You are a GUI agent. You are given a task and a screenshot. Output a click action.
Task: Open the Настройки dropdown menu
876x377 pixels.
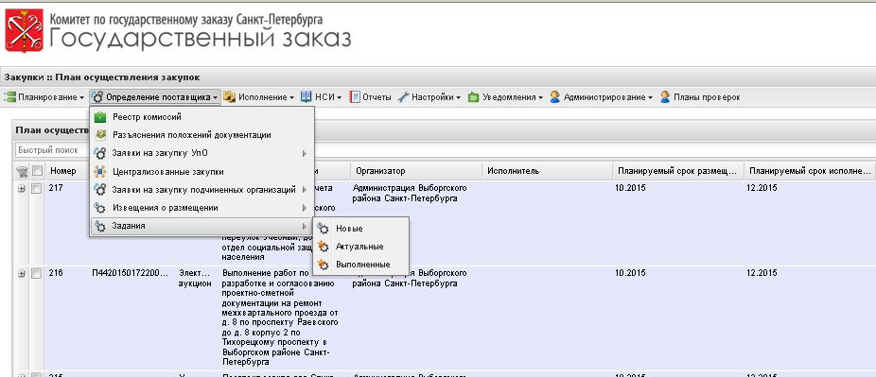pos(429,97)
